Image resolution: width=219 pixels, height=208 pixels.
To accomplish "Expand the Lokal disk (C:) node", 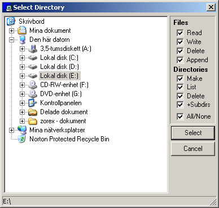I will [22, 58].
